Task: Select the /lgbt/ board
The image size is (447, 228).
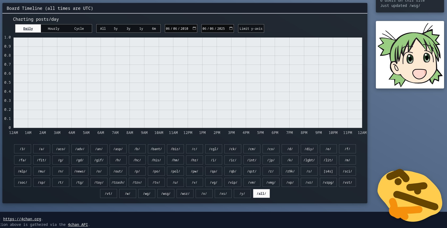Action: [309, 160]
